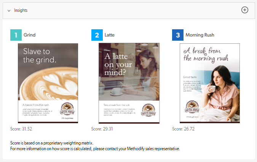The height and width of the screenshot is (162, 257).
Task: Select the teal rank 1 badge
Action: 16,35
